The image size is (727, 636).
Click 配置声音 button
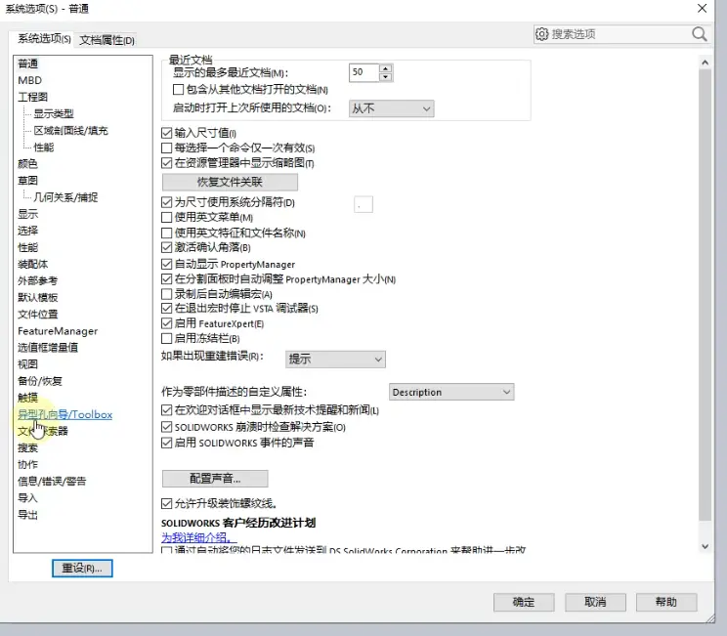click(215, 479)
